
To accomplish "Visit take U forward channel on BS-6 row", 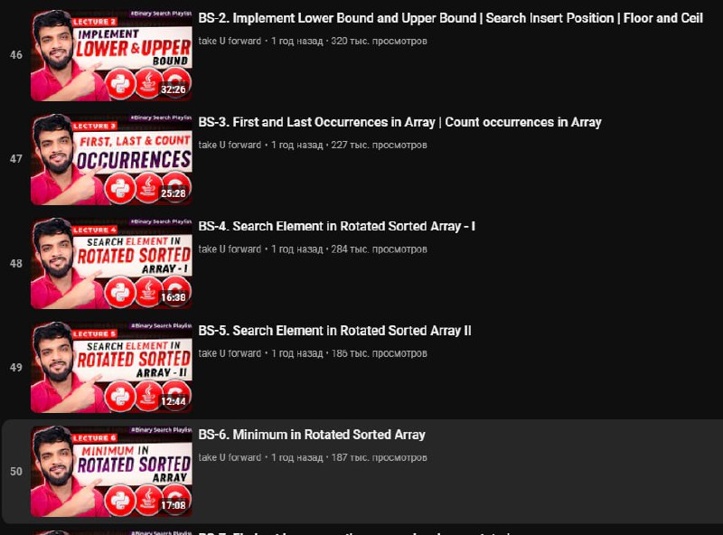I will tap(230, 457).
